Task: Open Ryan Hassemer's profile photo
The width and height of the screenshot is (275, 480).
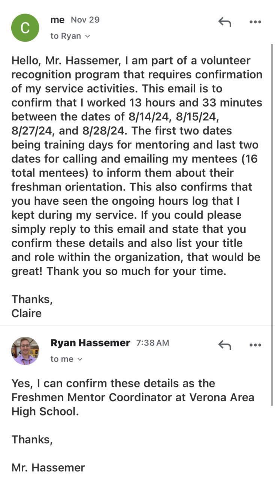Action: (x=25, y=351)
